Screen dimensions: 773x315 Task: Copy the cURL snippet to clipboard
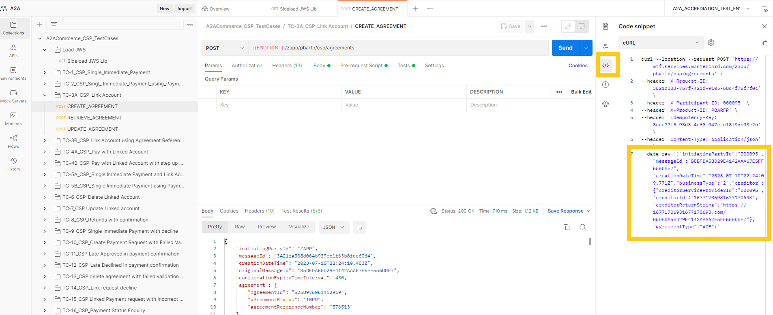tap(764, 43)
